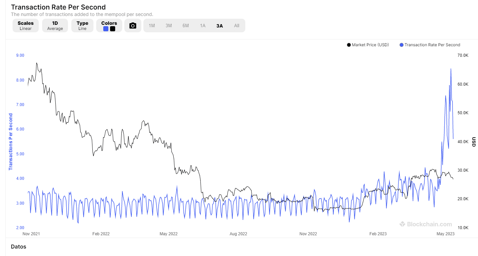
Task: Open the 1D Average selector
Action: (x=55, y=25)
